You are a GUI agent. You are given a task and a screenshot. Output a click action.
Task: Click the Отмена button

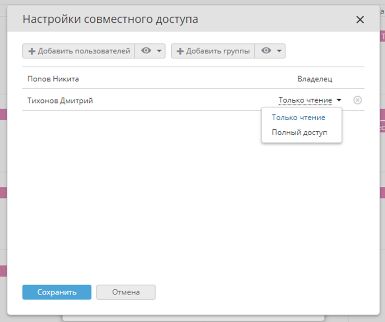click(126, 292)
